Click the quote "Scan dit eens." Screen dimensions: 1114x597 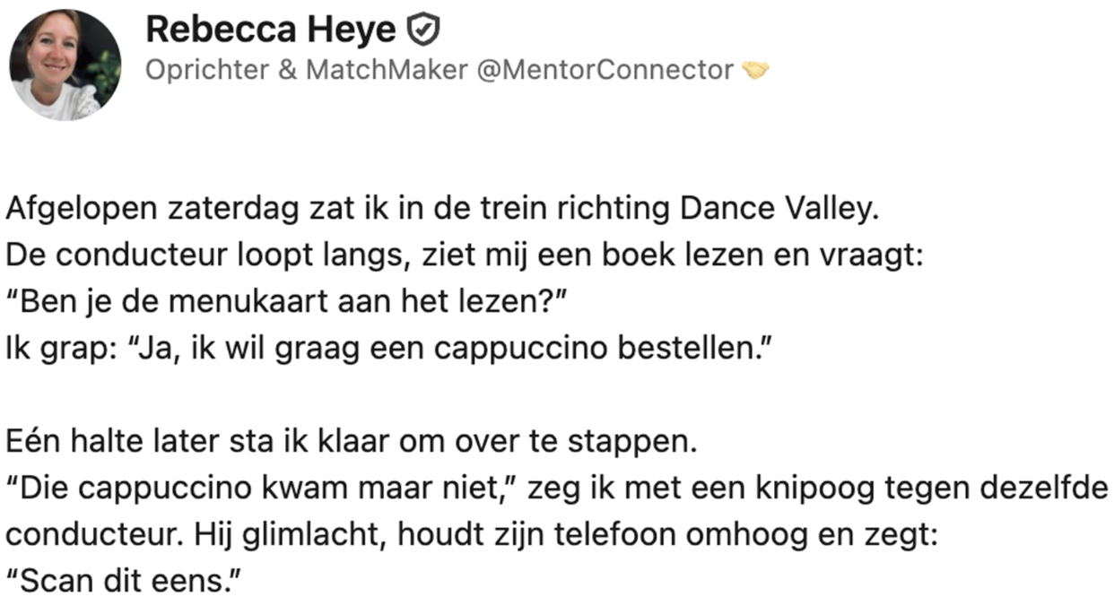(x=126, y=582)
